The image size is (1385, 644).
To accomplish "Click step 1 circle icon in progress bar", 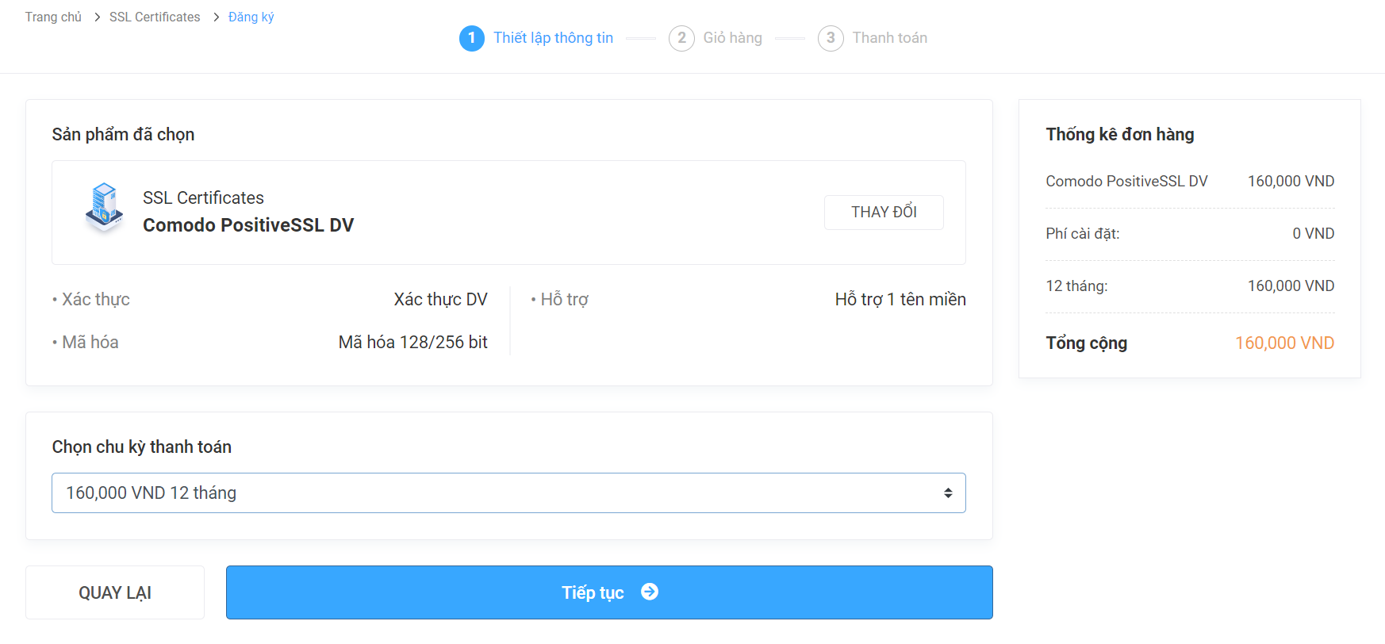I will (x=472, y=38).
